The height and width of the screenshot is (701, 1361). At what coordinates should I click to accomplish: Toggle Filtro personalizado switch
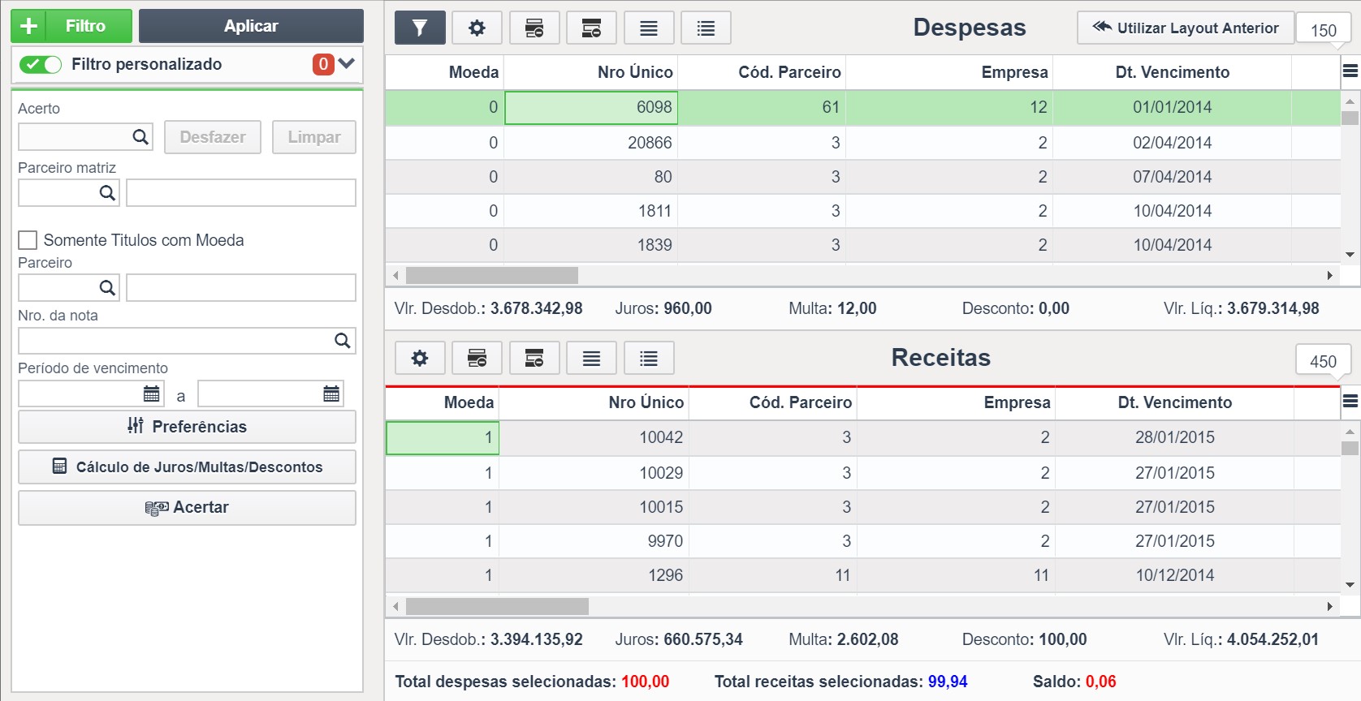(x=41, y=64)
